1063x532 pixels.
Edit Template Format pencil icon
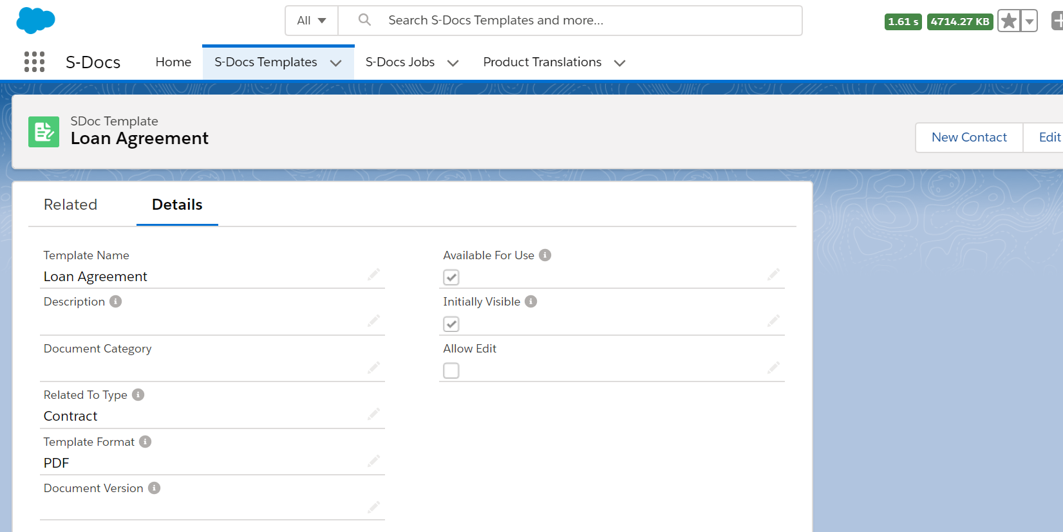(x=373, y=461)
